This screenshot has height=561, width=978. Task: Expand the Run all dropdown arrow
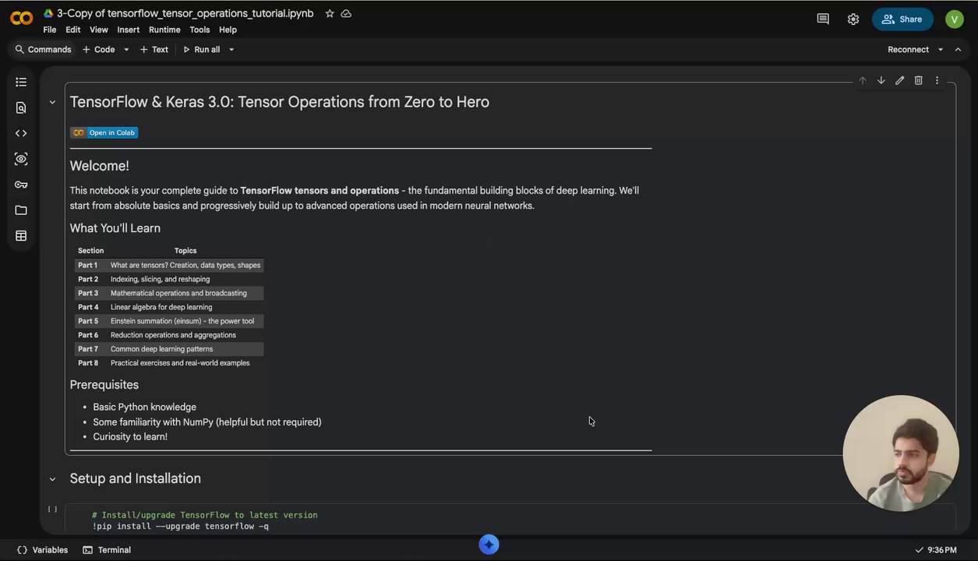231,49
